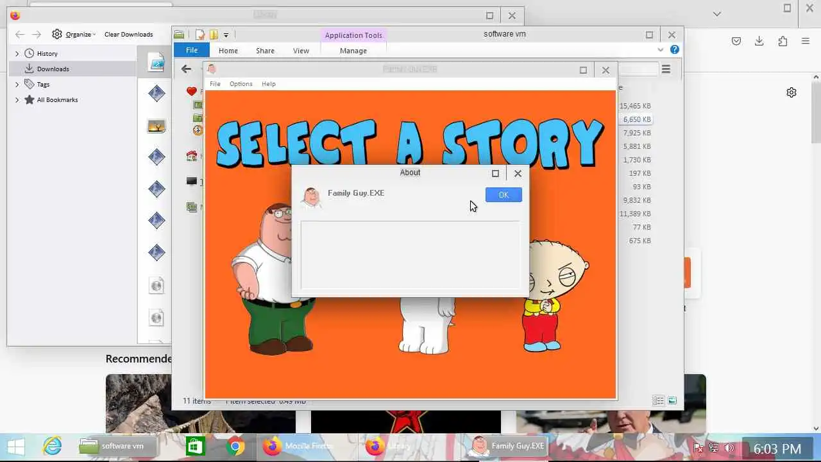The height and width of the screenshot is (462, 821).
Task: Open Firefox list all tabs dropdown
Action: pos(717,14)
